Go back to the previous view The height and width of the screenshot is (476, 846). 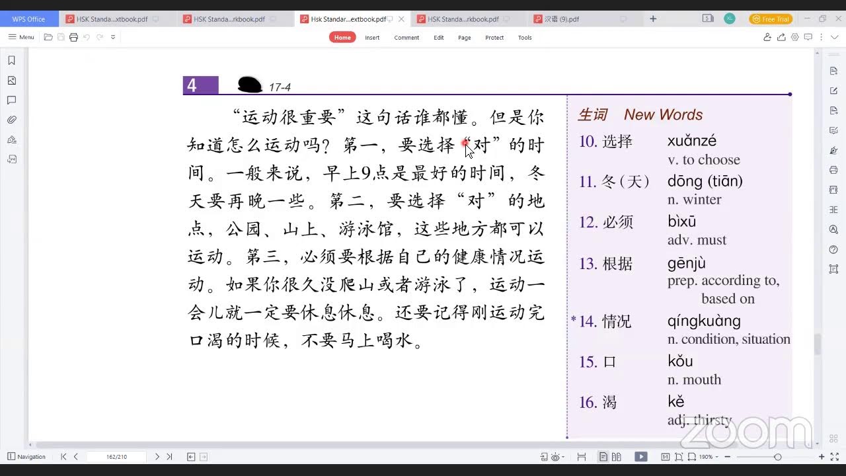191,456
